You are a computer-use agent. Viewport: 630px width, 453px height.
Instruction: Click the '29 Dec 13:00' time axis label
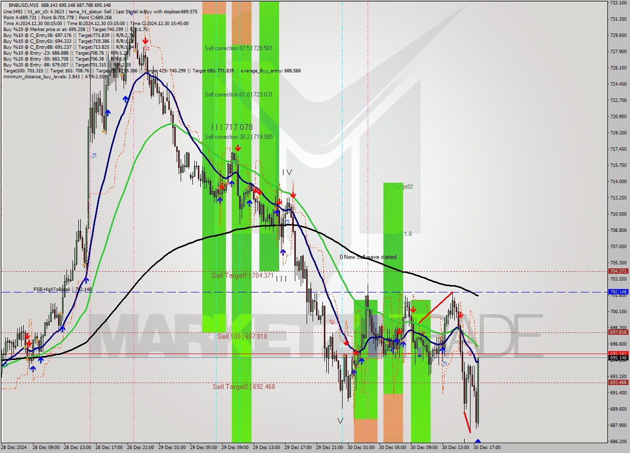(x=266, y=448)
